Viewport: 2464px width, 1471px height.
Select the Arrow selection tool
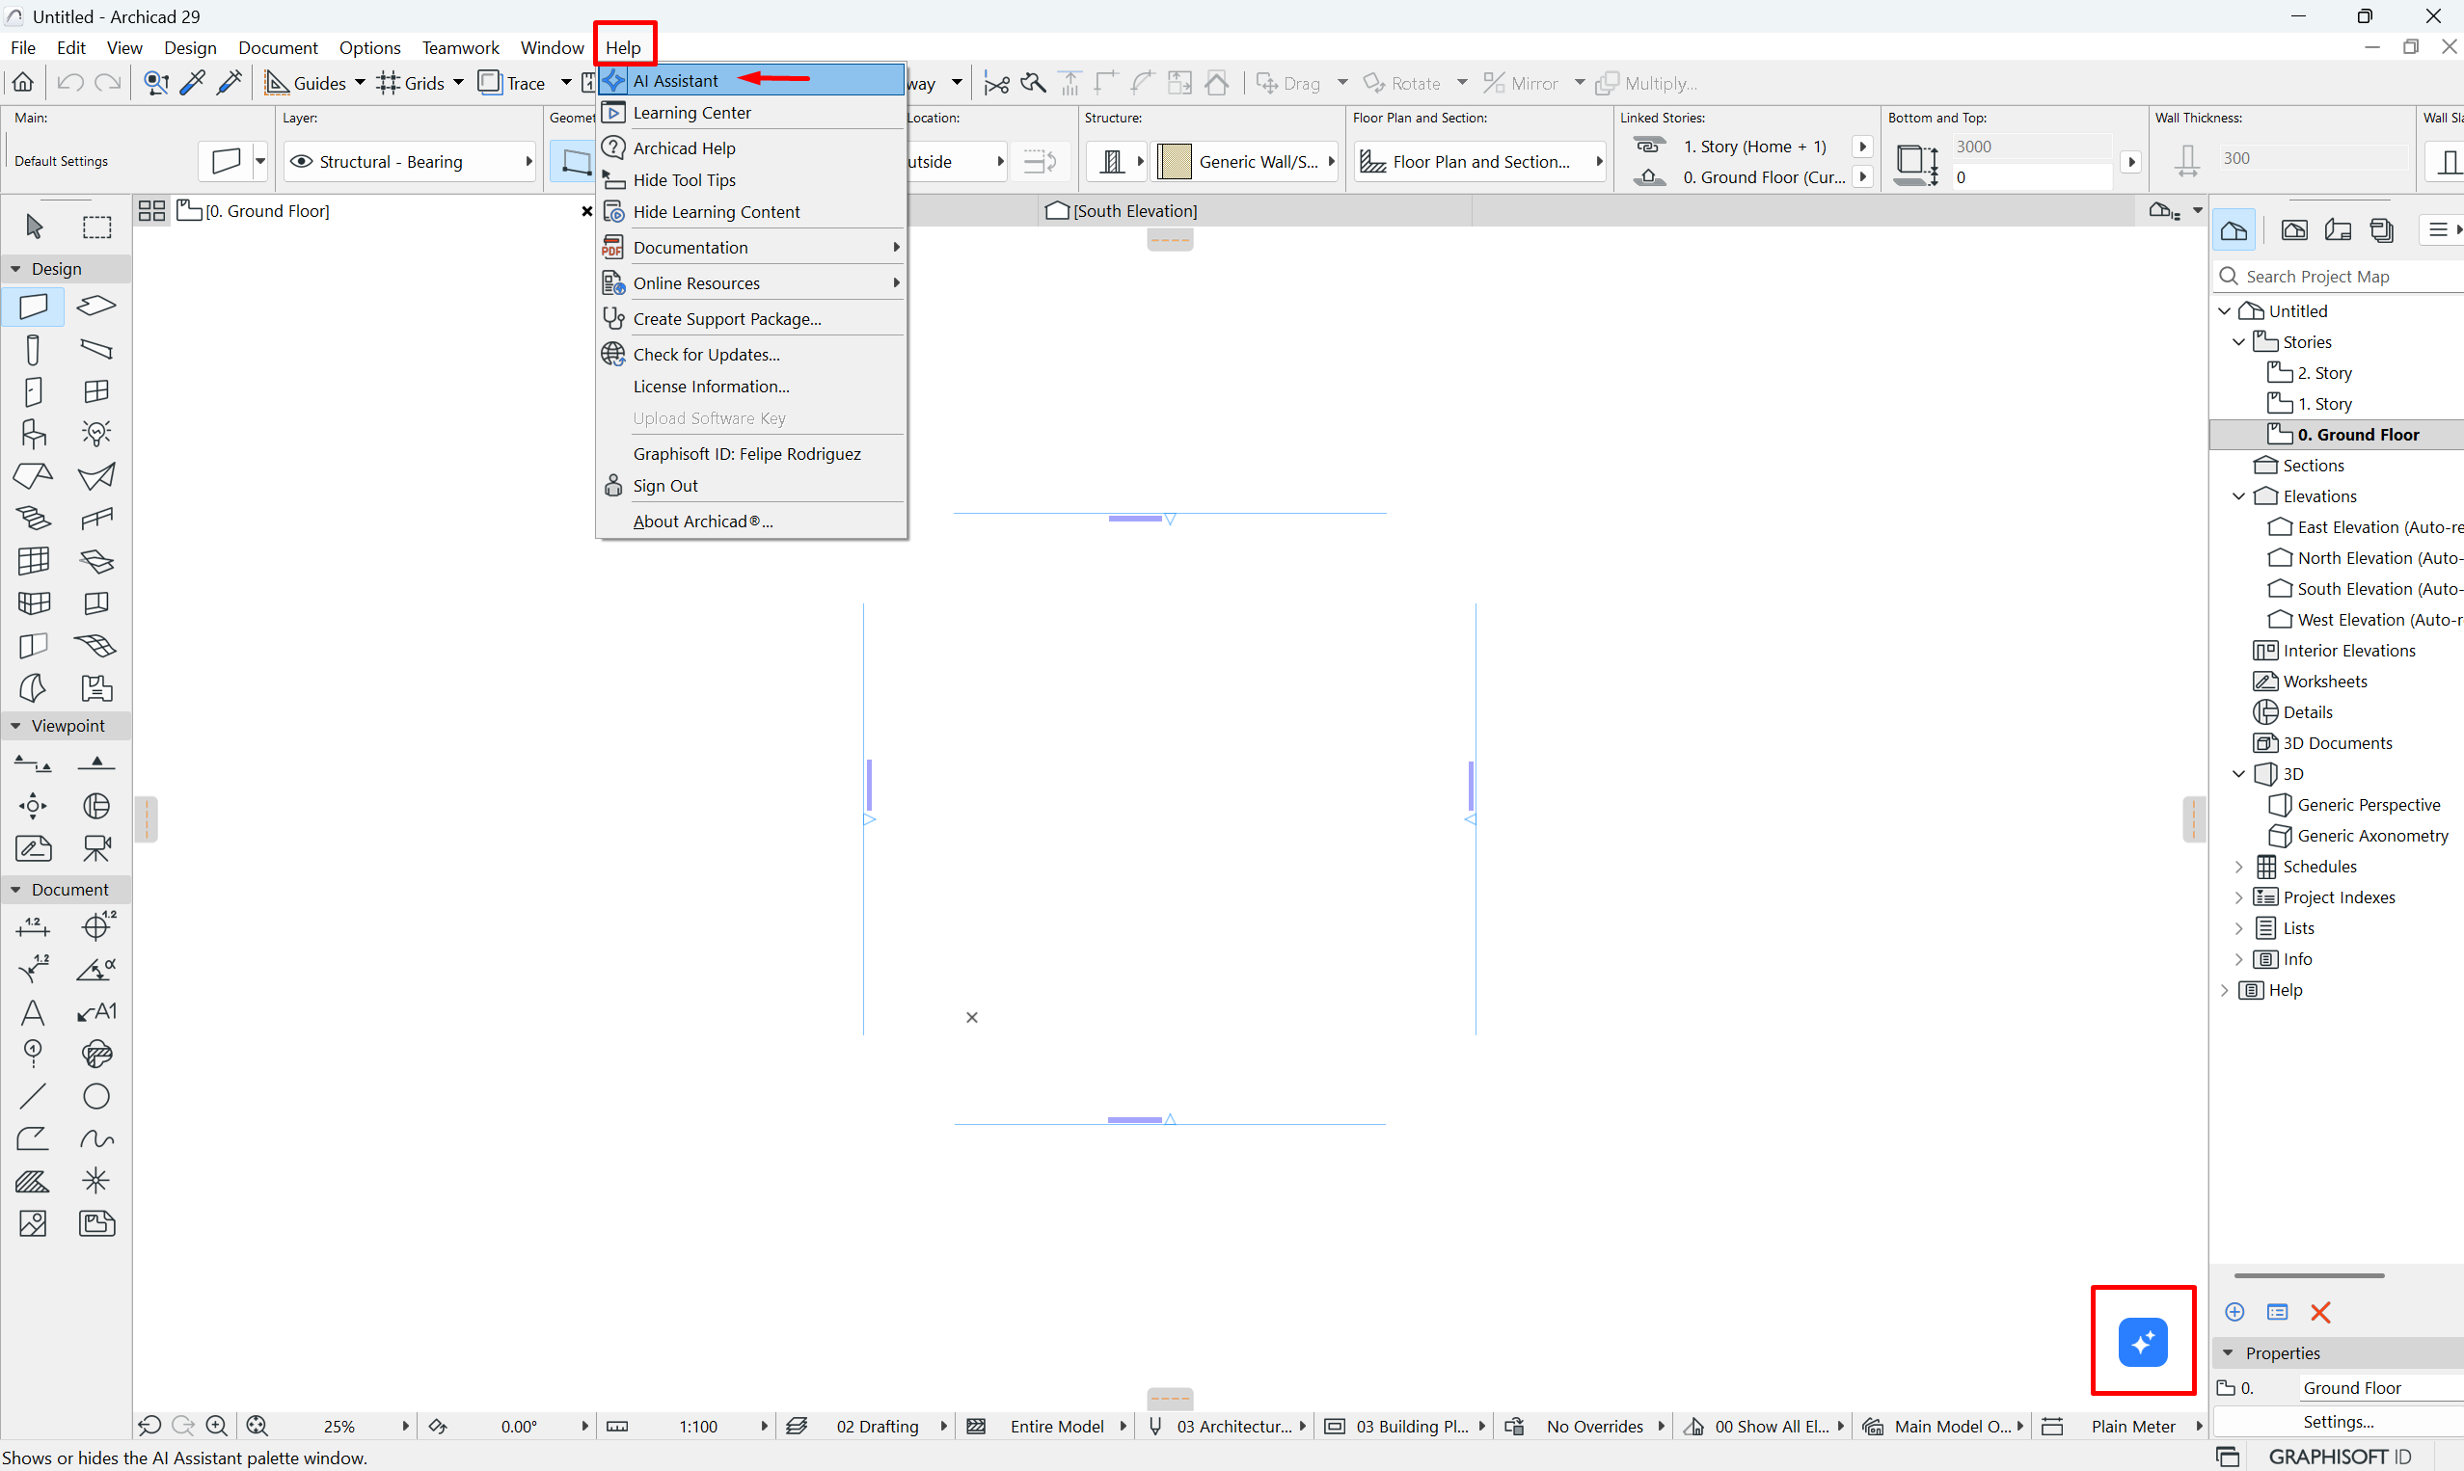click(34, 226)
